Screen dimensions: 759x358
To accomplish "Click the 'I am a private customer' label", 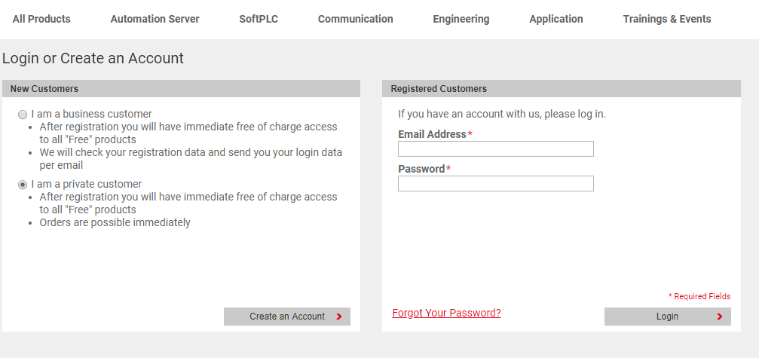I will point(87,185).
